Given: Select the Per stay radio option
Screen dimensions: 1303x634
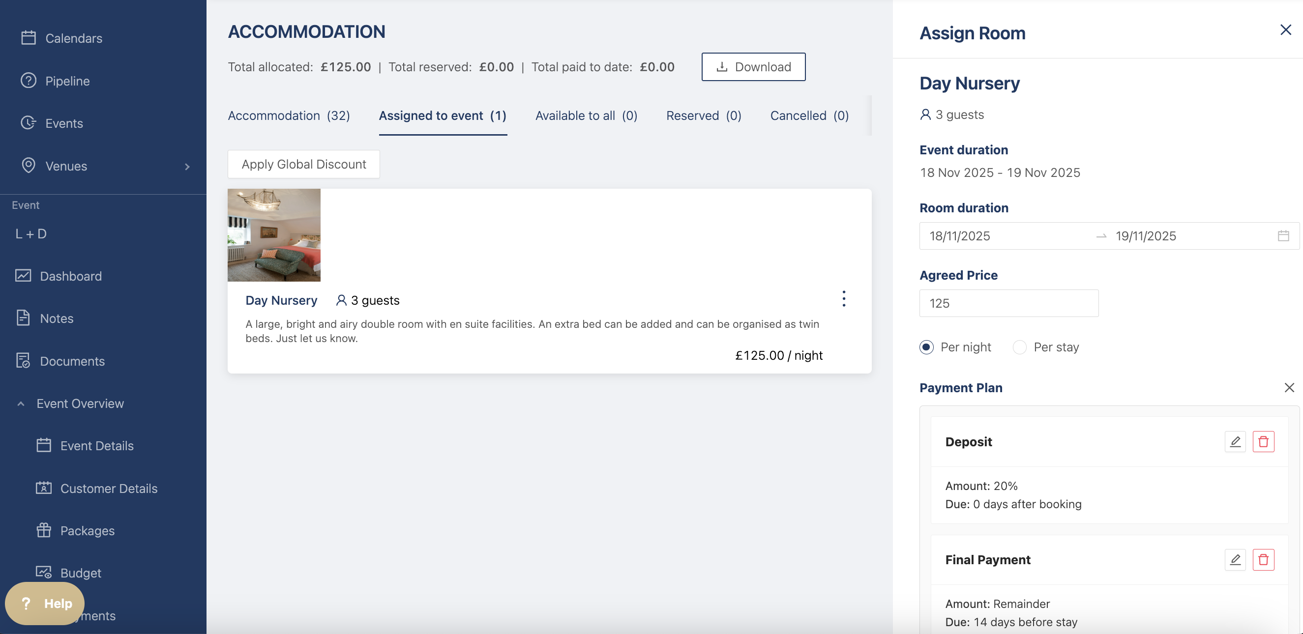Looking at the screenshot, I should click(x=1020, y=347).
